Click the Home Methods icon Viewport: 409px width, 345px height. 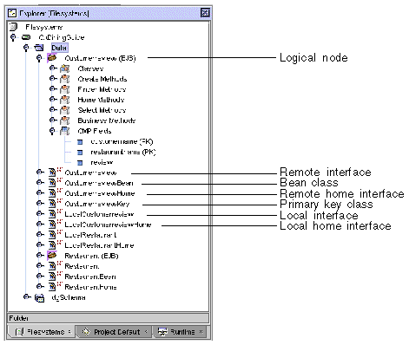pos(65,100)
